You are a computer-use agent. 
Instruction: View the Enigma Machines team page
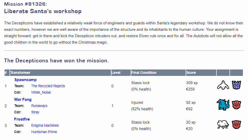tap(45, 126)
